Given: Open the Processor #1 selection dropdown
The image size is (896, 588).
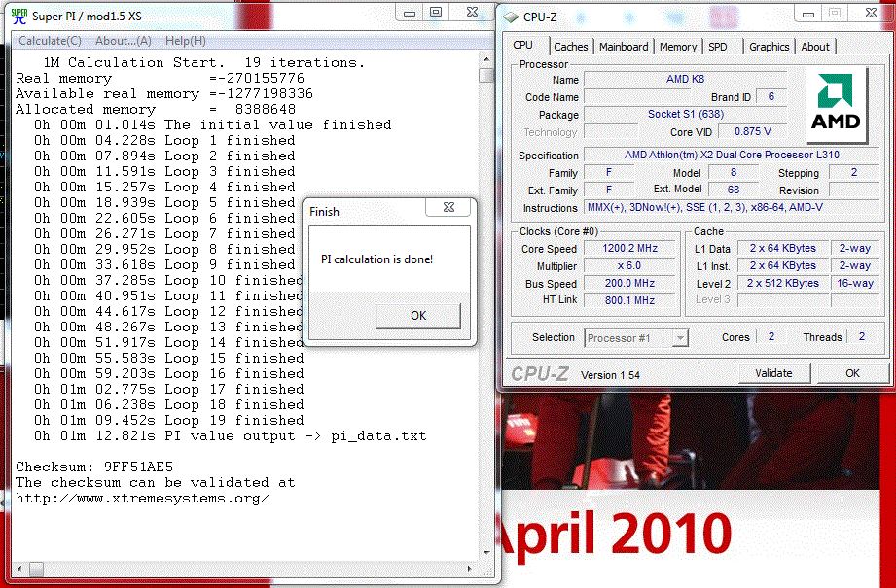Looking at the screenshot, I should [x=636, y=338].
